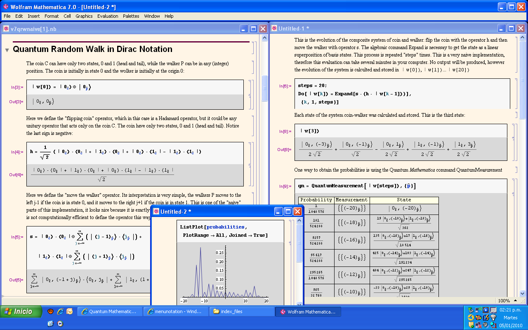Click the Inicio start button
Image resolution: width=528 pixels, height=330 pixels.
tap(21, 311)
